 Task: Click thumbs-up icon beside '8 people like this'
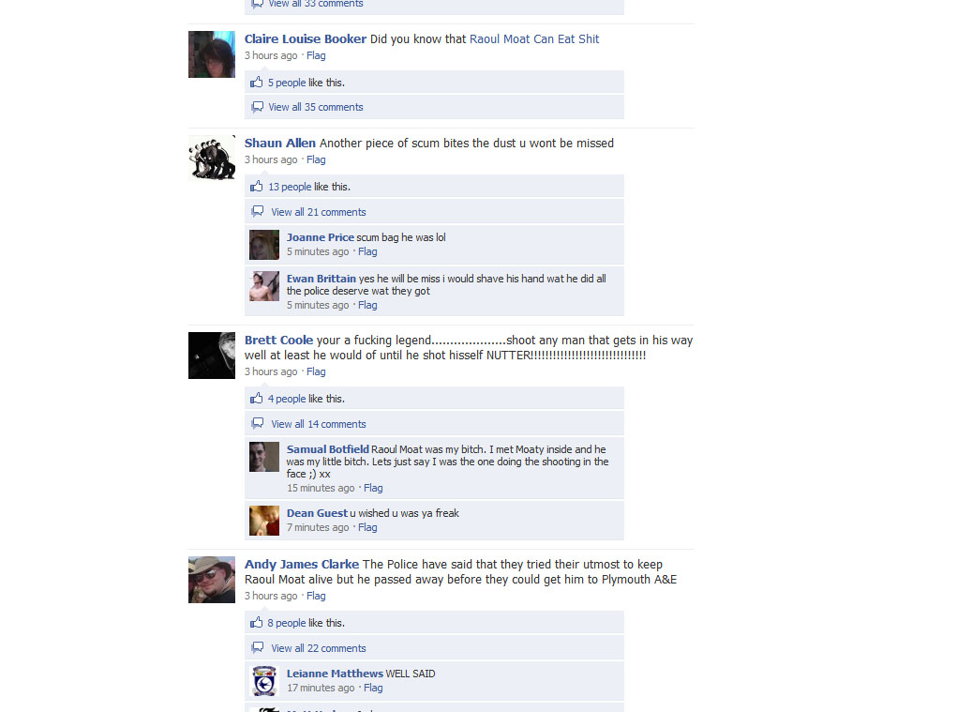(x=256, y=622)
